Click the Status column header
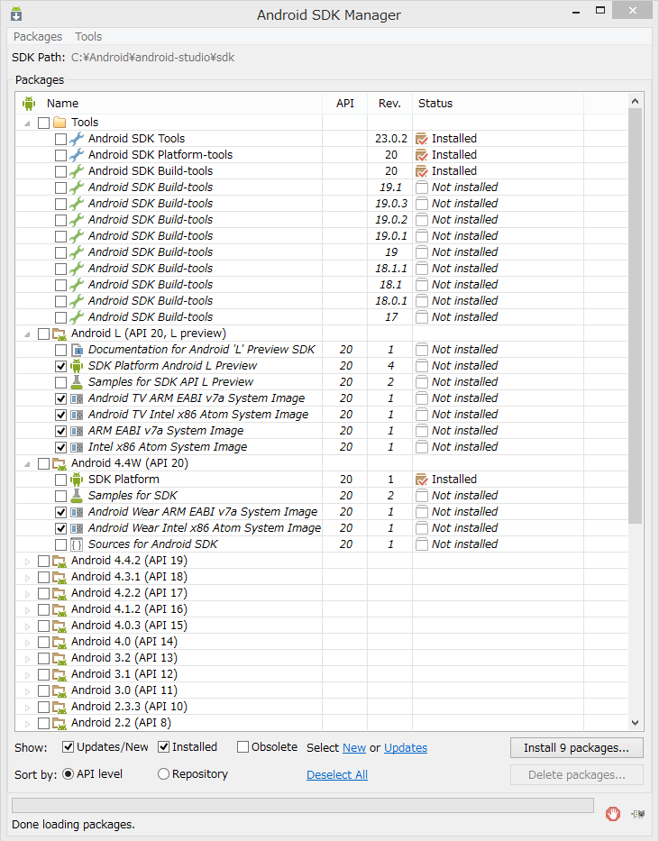 498,104
